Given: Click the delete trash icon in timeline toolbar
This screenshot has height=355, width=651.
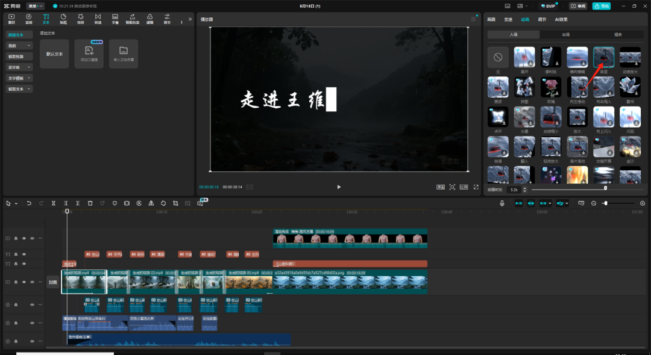Looking at the screenshot, I should click(90, 203).
